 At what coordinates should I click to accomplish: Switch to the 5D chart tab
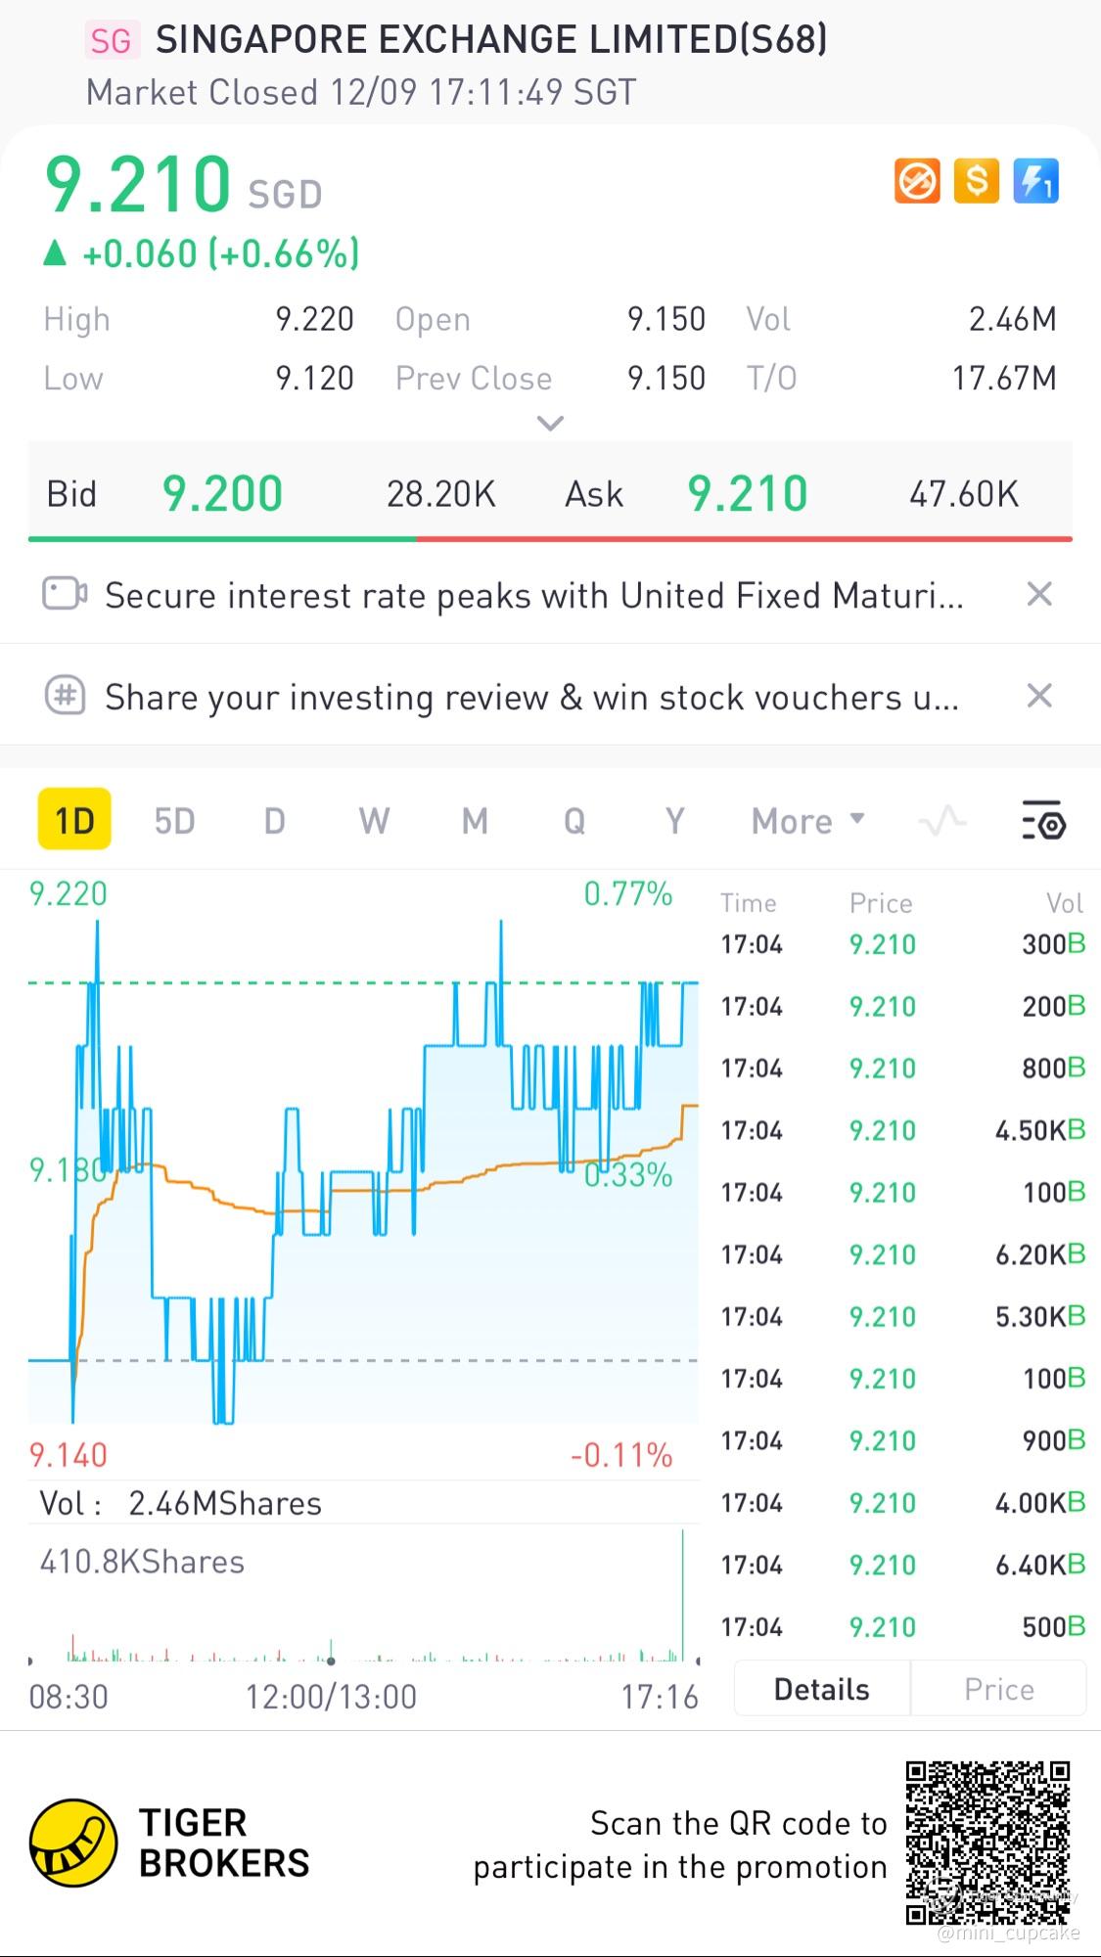tap(175, 820)
